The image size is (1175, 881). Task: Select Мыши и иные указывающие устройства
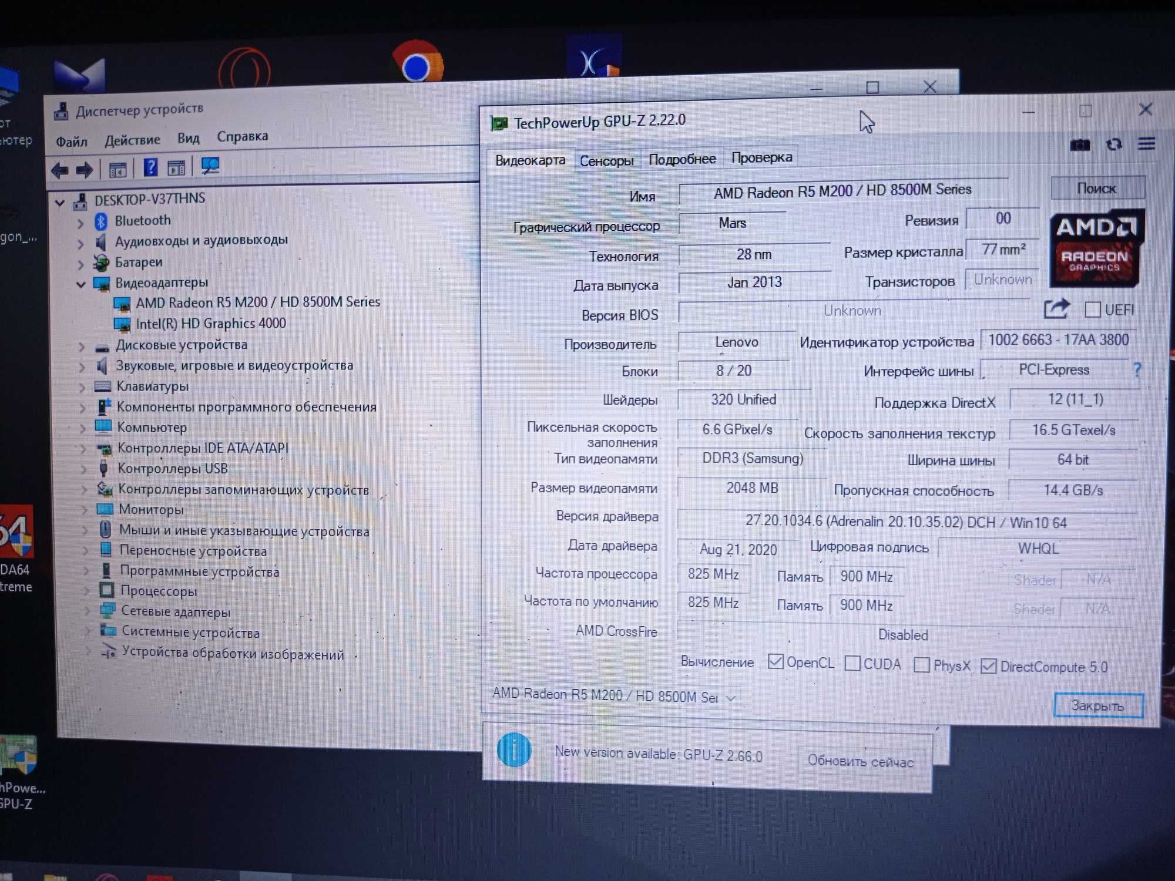[244, 531]
